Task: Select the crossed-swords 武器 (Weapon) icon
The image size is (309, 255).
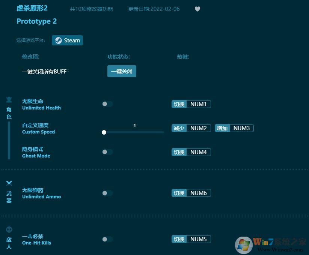Action: (x=9, y=183)
